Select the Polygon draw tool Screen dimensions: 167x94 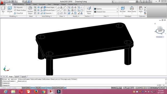(58, 13)
